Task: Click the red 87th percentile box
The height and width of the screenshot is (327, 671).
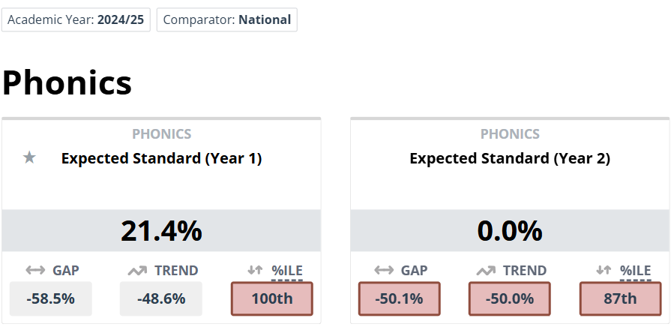Action: click(x=620, y=298)
